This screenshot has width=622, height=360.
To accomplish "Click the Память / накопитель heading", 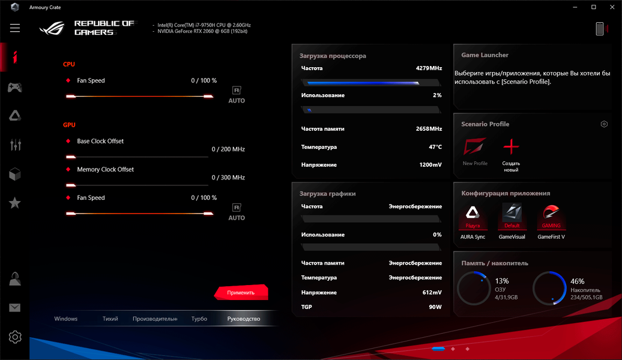I will (x=495, y=263).
